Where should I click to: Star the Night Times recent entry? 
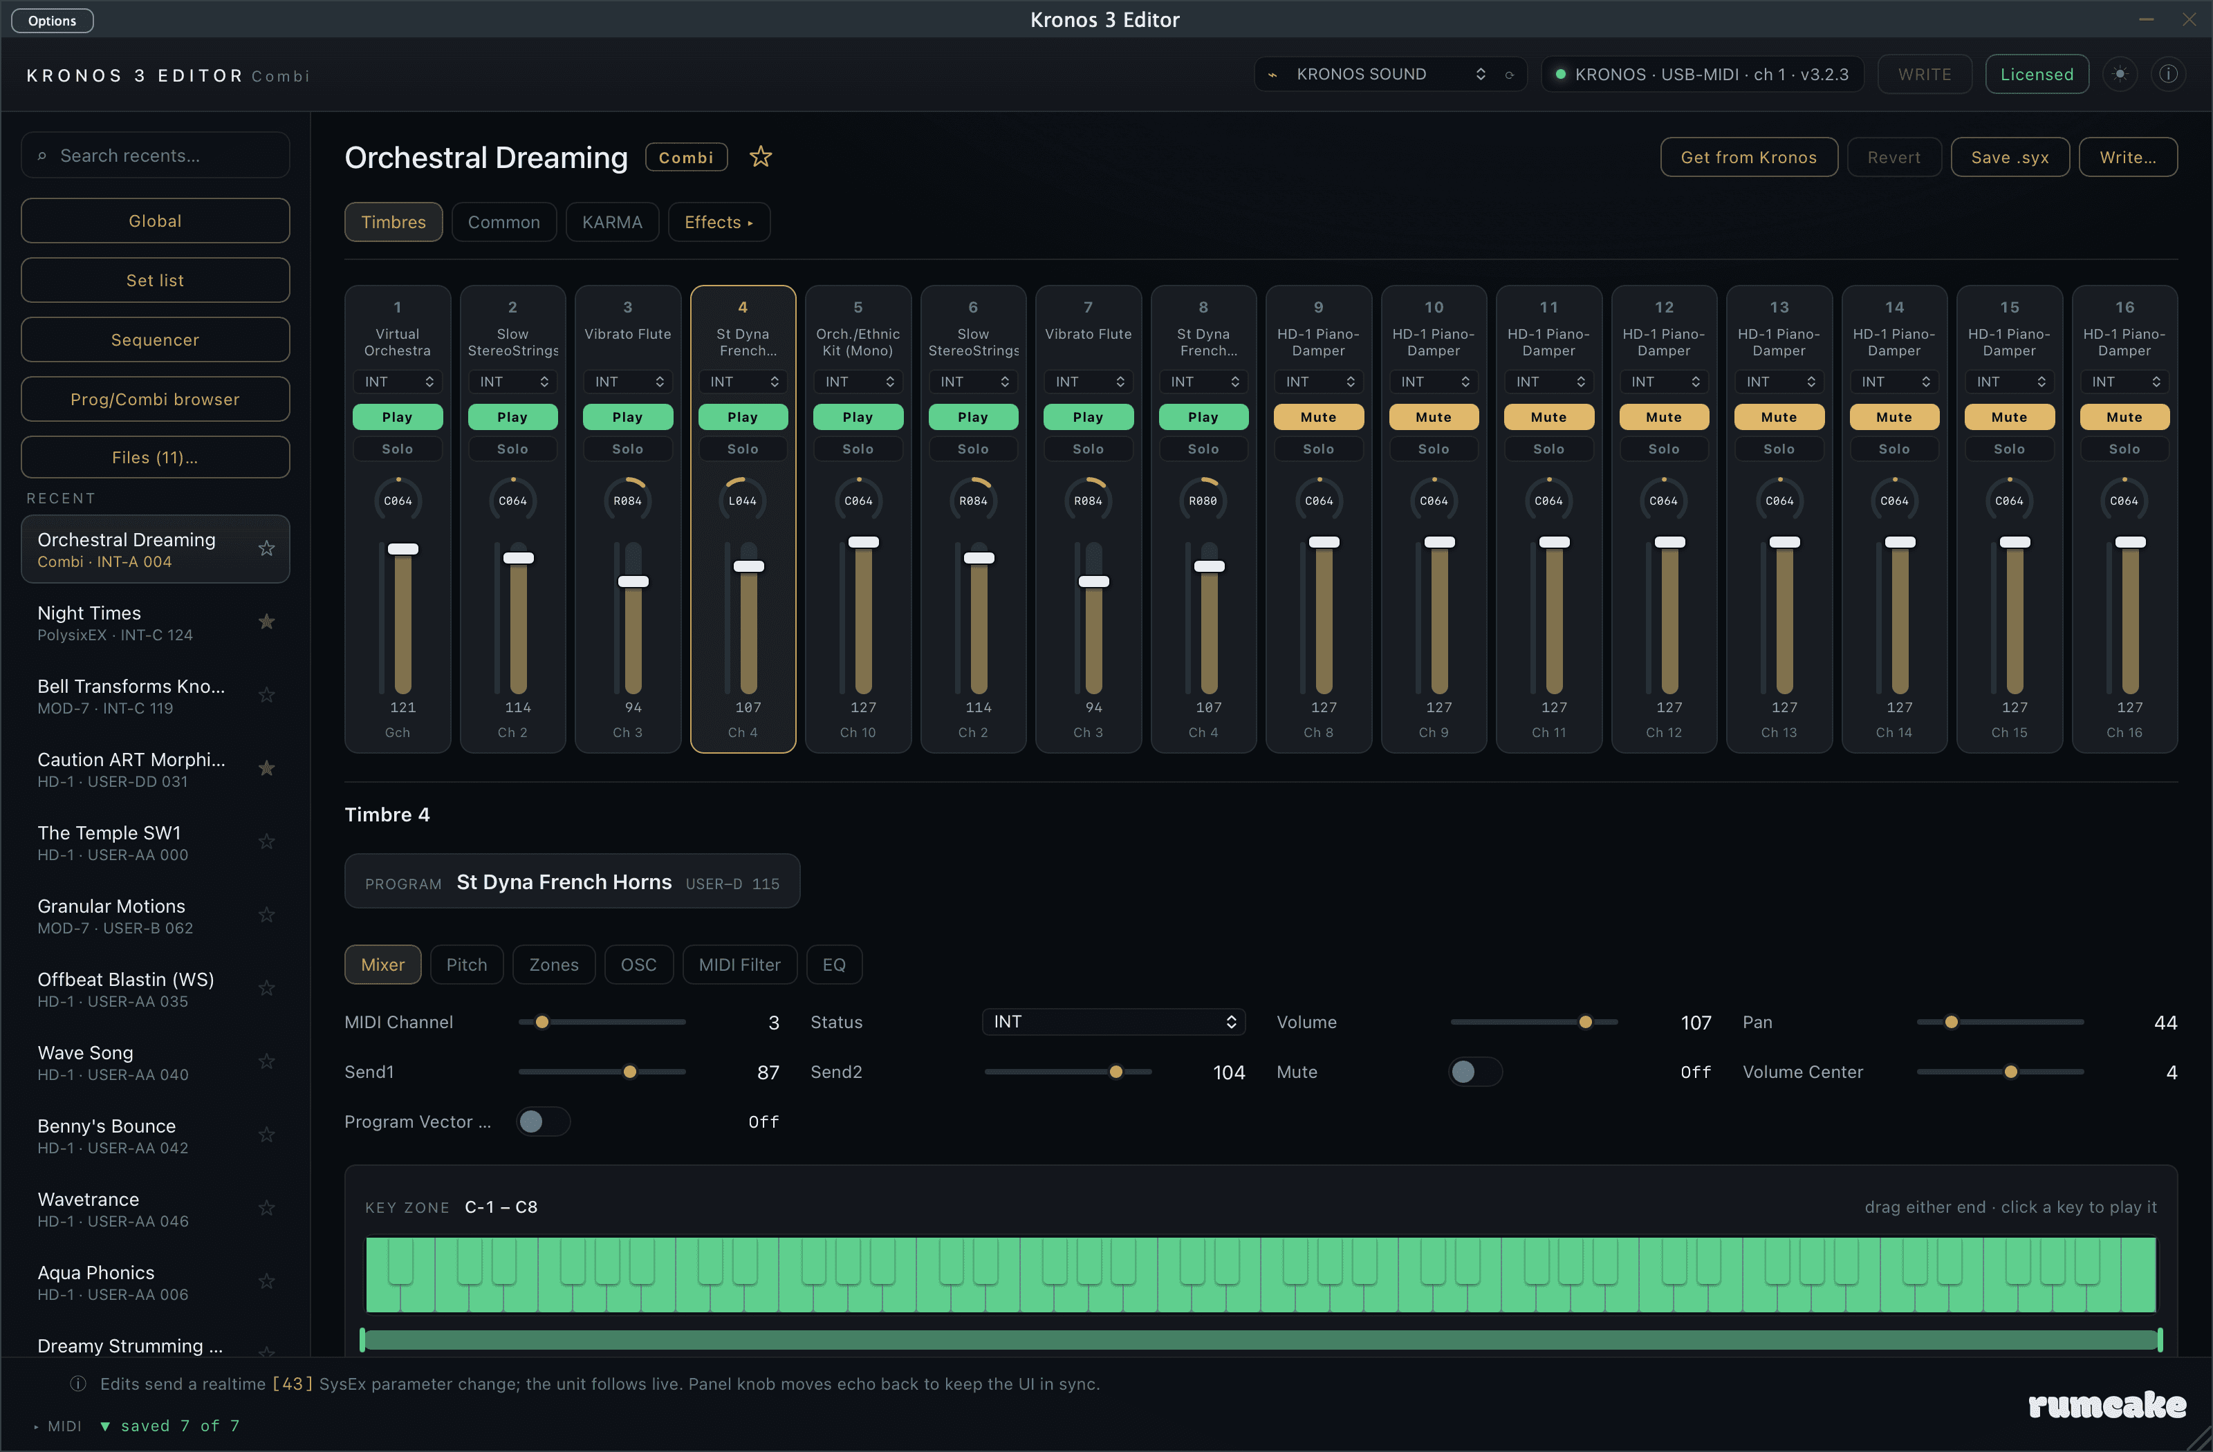[x=267, y=622]
